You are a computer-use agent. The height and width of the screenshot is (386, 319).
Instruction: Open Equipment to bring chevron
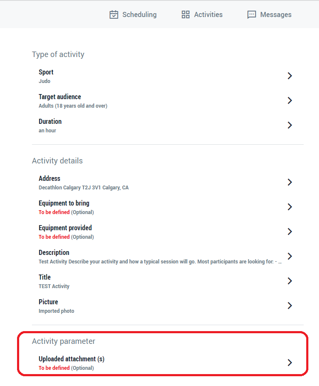(290, 207)
